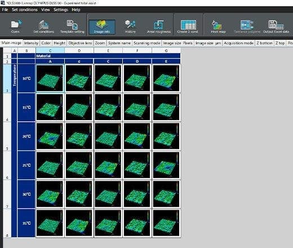This screenshot has height=248, width=293.
Task: Select material A 30°C surface thumbnail
Action: [50, 194]
